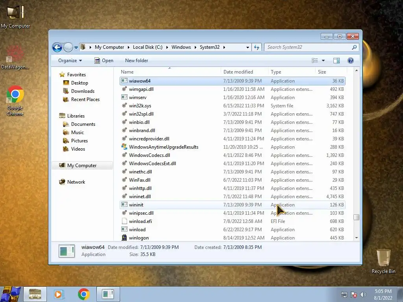
Task: Click the wimserv application icon
Action: (124, 97)
